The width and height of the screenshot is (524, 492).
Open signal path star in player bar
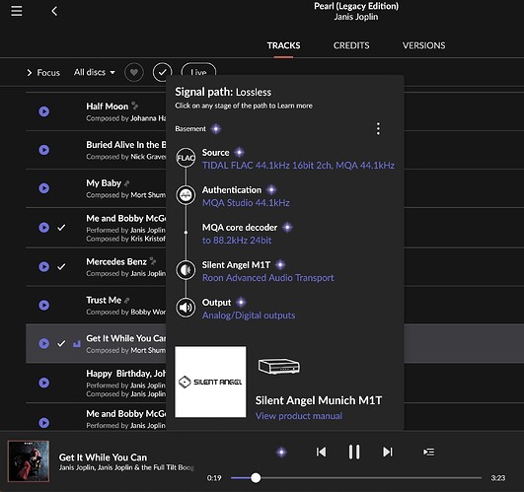click(281, 452)
